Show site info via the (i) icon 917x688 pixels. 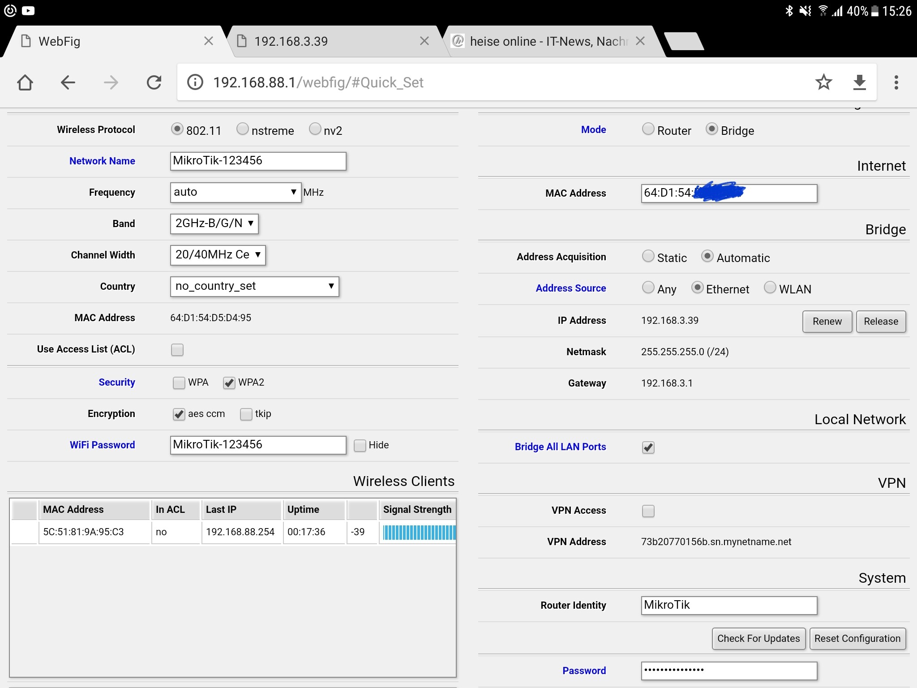coord(195,82)
